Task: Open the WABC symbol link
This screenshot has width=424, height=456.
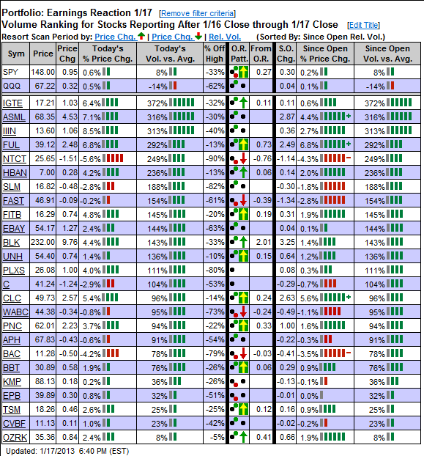Action: (15, 312)
